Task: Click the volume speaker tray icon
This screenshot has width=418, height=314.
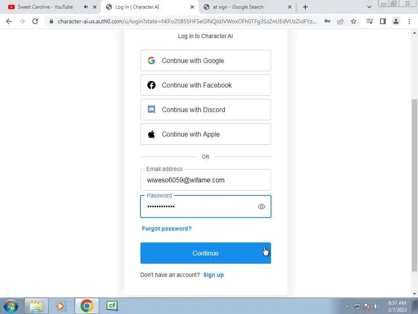Action: tap(377, 306)
